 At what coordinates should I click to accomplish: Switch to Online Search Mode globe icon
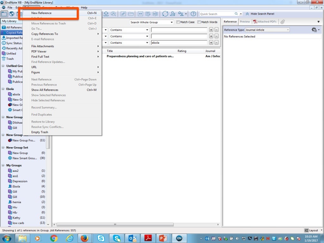click(12, 14)
